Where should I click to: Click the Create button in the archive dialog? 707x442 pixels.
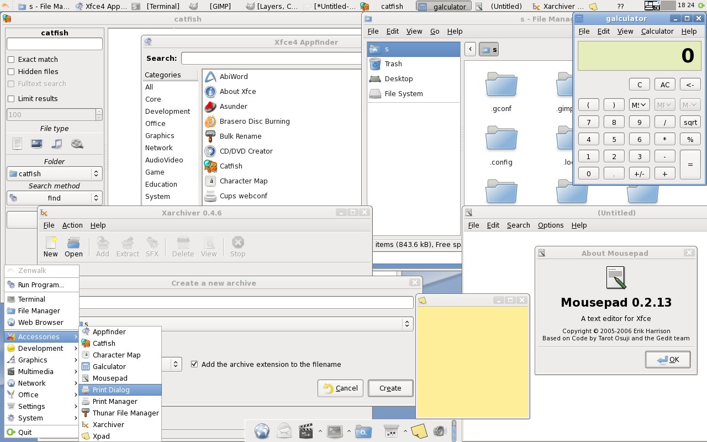(x=391, y=388)
